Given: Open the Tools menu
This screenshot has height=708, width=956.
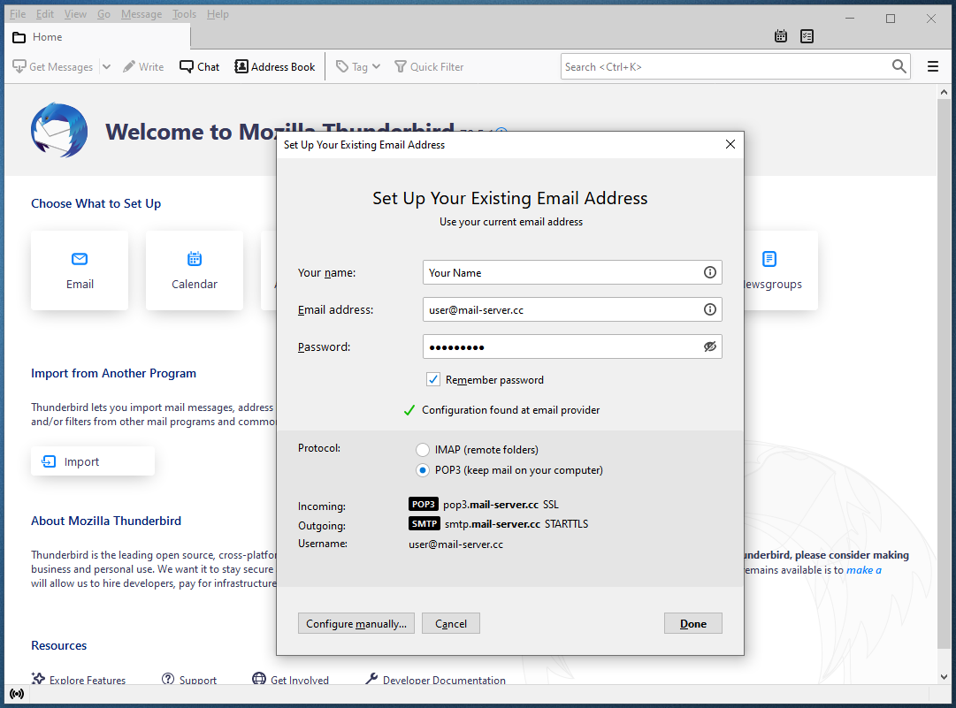Looking at the screenshot, I should [184, 14].
